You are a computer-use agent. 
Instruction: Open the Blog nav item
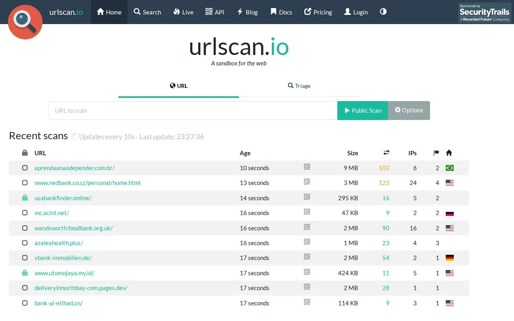coord(247,12)
